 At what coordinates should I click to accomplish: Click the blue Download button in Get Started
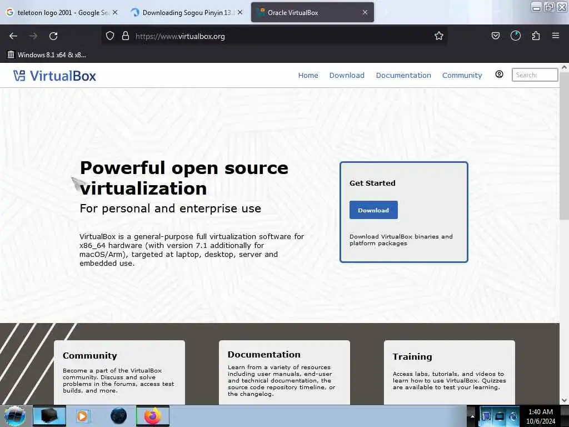[373, 210]
